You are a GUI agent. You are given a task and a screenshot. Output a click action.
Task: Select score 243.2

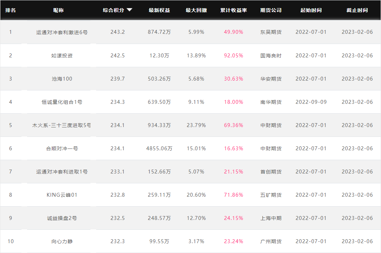118,32
